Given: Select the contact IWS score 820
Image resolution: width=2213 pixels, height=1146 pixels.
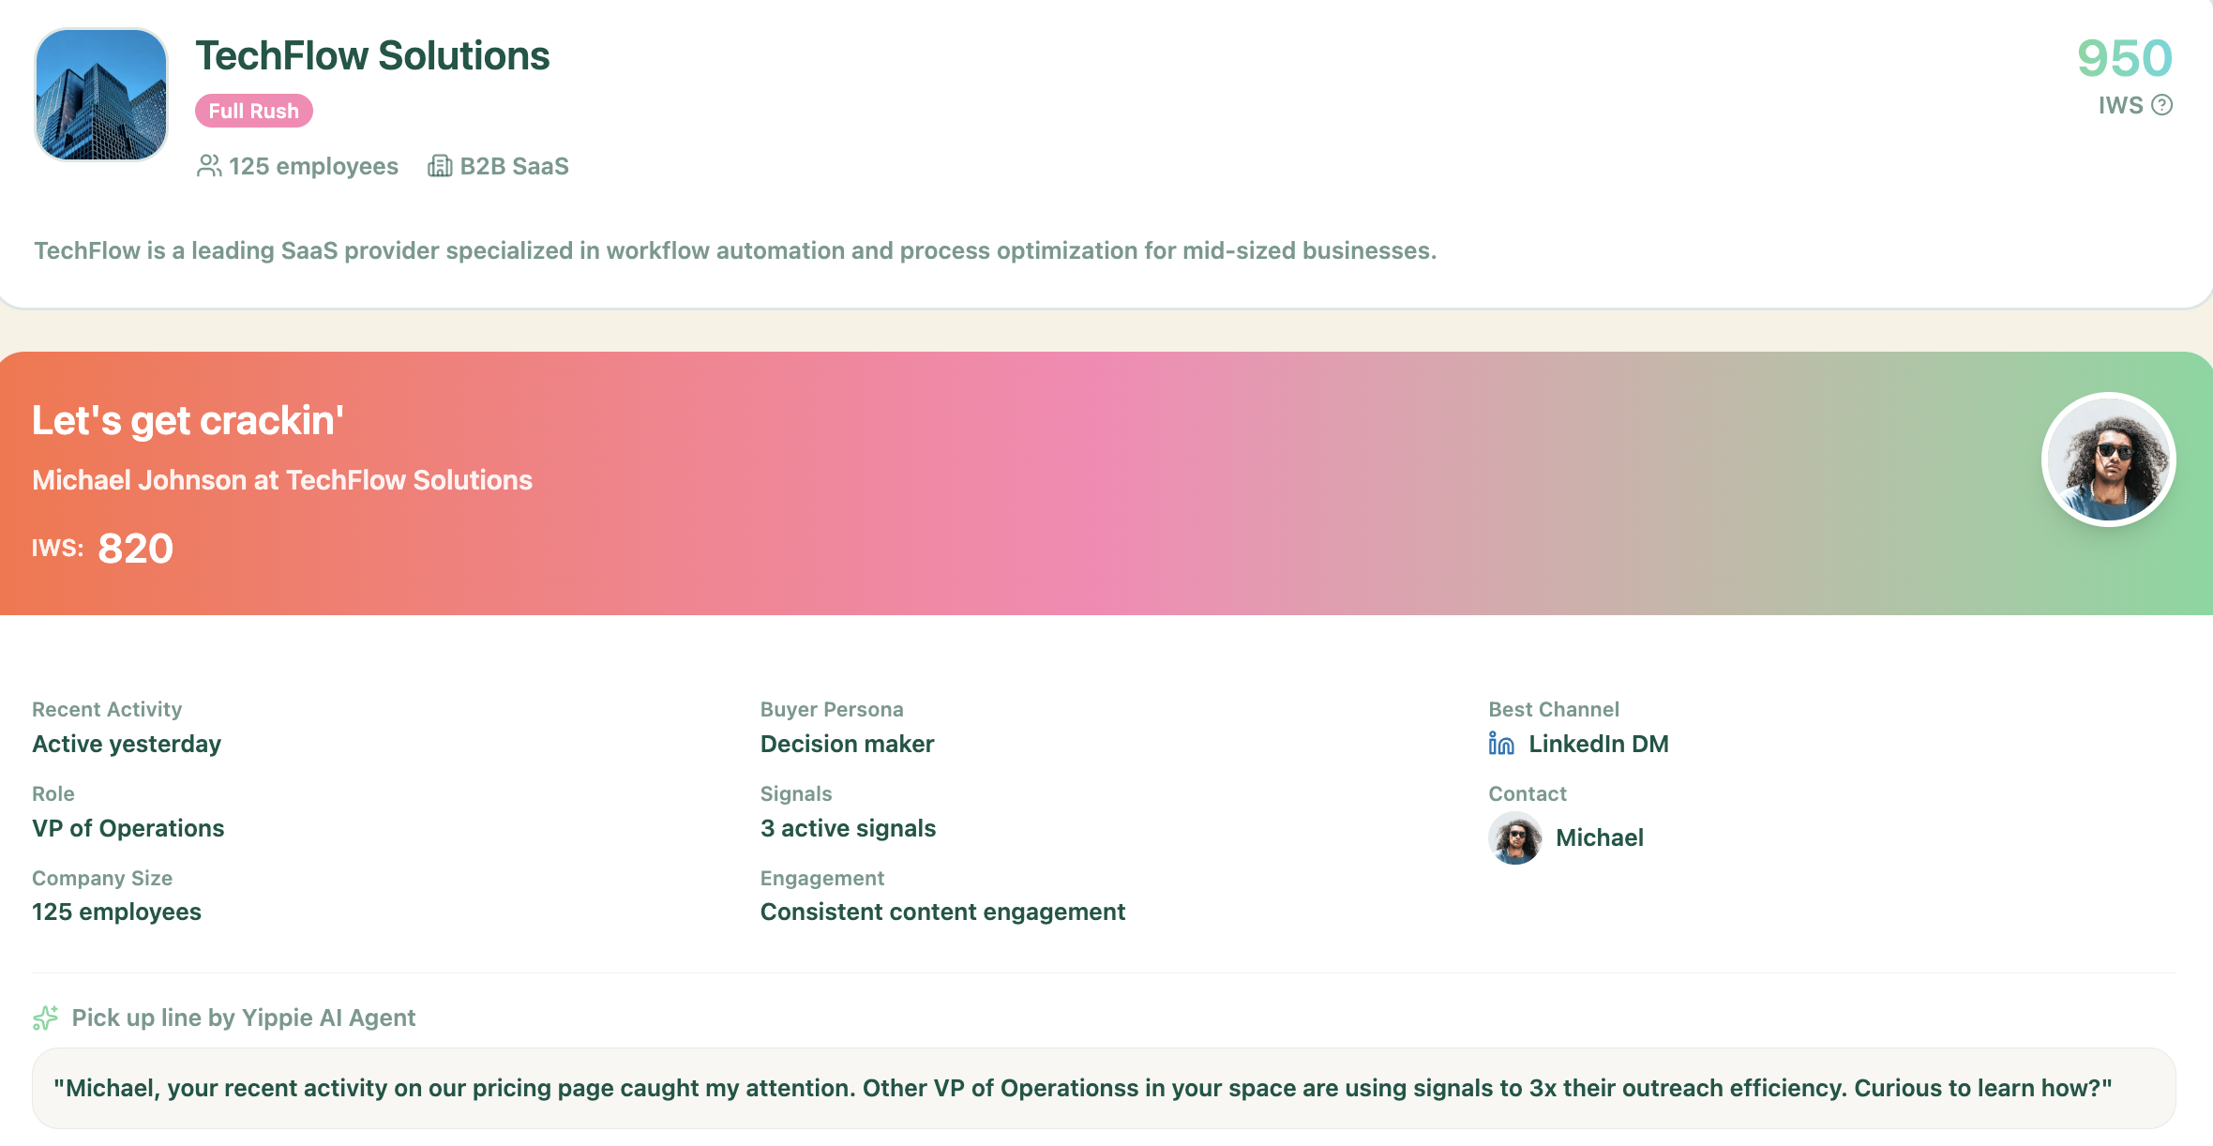Looking at the screenshot, I should [x=135, y=549].
